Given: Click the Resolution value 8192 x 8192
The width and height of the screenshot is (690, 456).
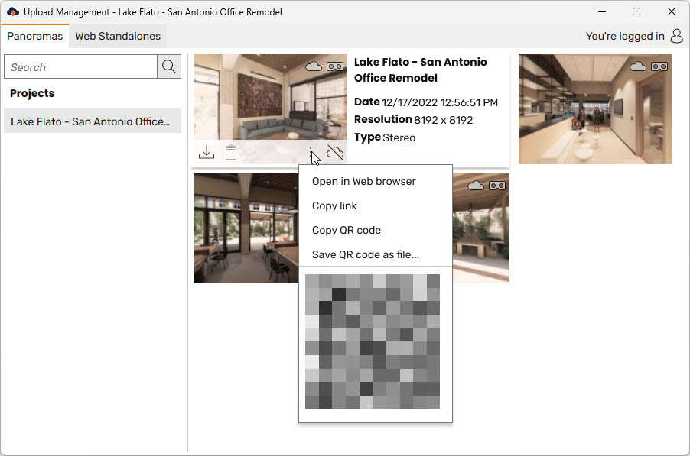Looking at the screenshot, I should (443, 120).
